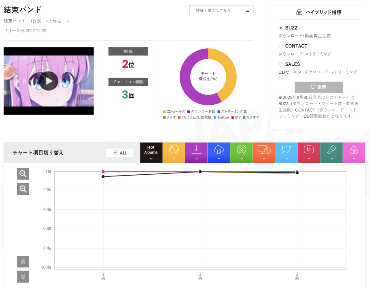This screenshot has width=370, height=288.
Task: Click MV legend entry
Action: [236, 117]
